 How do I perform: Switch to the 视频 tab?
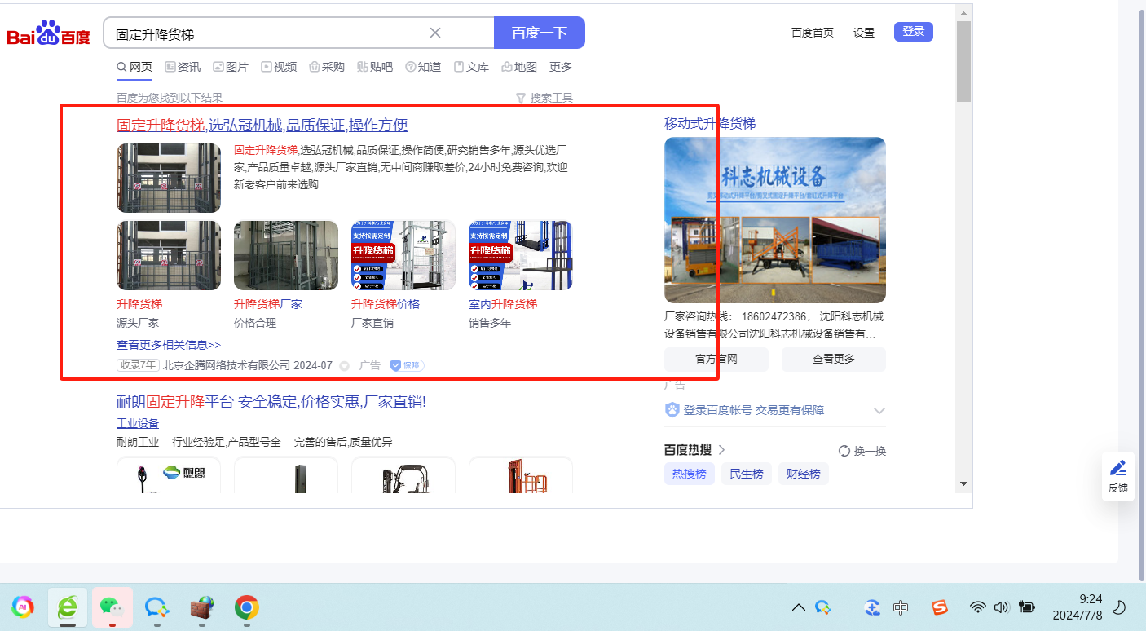point(279,67)
